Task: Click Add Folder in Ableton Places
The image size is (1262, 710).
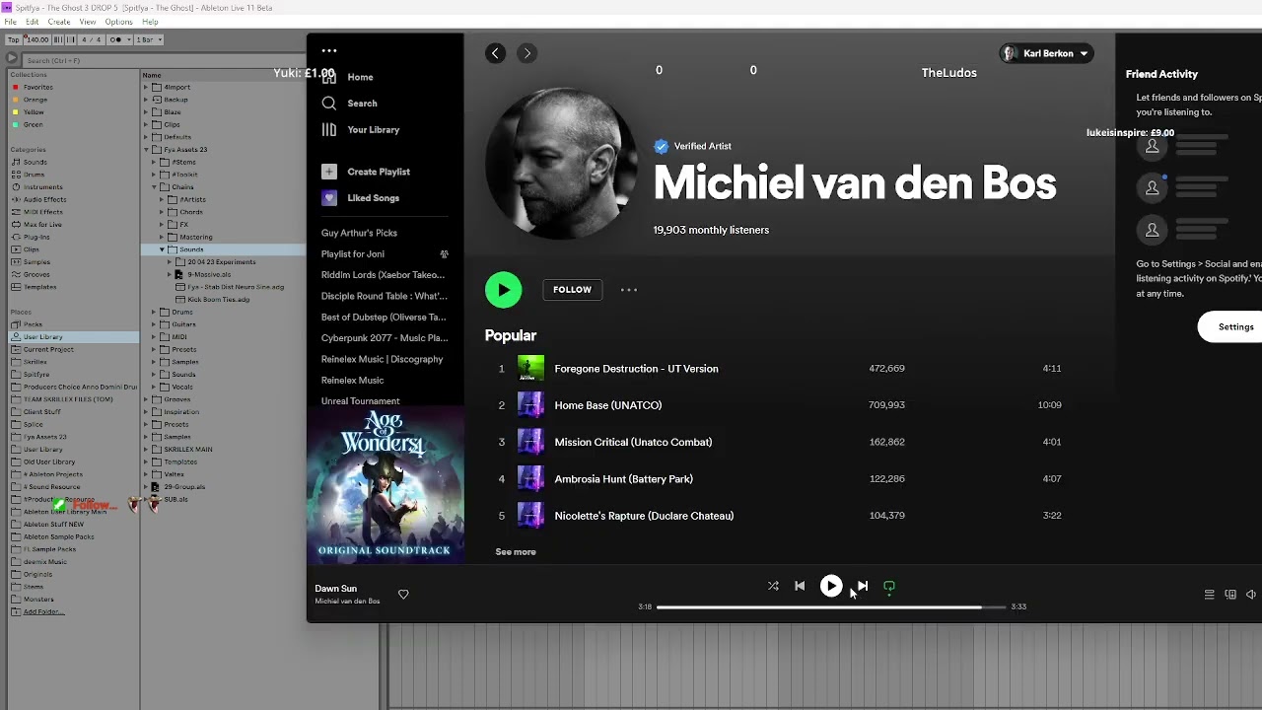Action: (44, 612)
